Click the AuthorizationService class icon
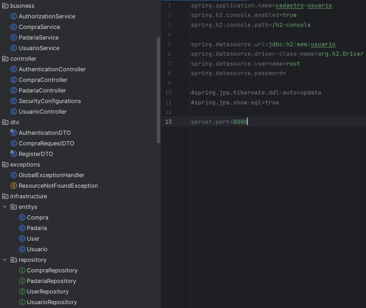Image resolution: width=366 pixels, height=308 pixels. [x=14, y=16]
